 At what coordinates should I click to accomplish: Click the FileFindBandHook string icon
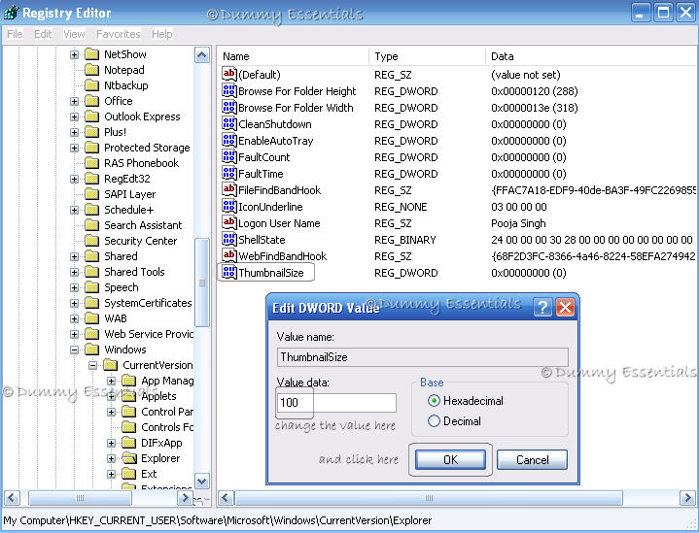(x=229, y=189)
